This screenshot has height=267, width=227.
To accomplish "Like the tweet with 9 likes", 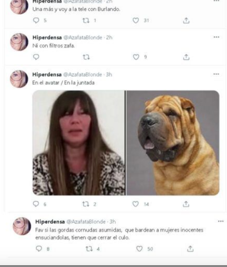I will (136, 57).
